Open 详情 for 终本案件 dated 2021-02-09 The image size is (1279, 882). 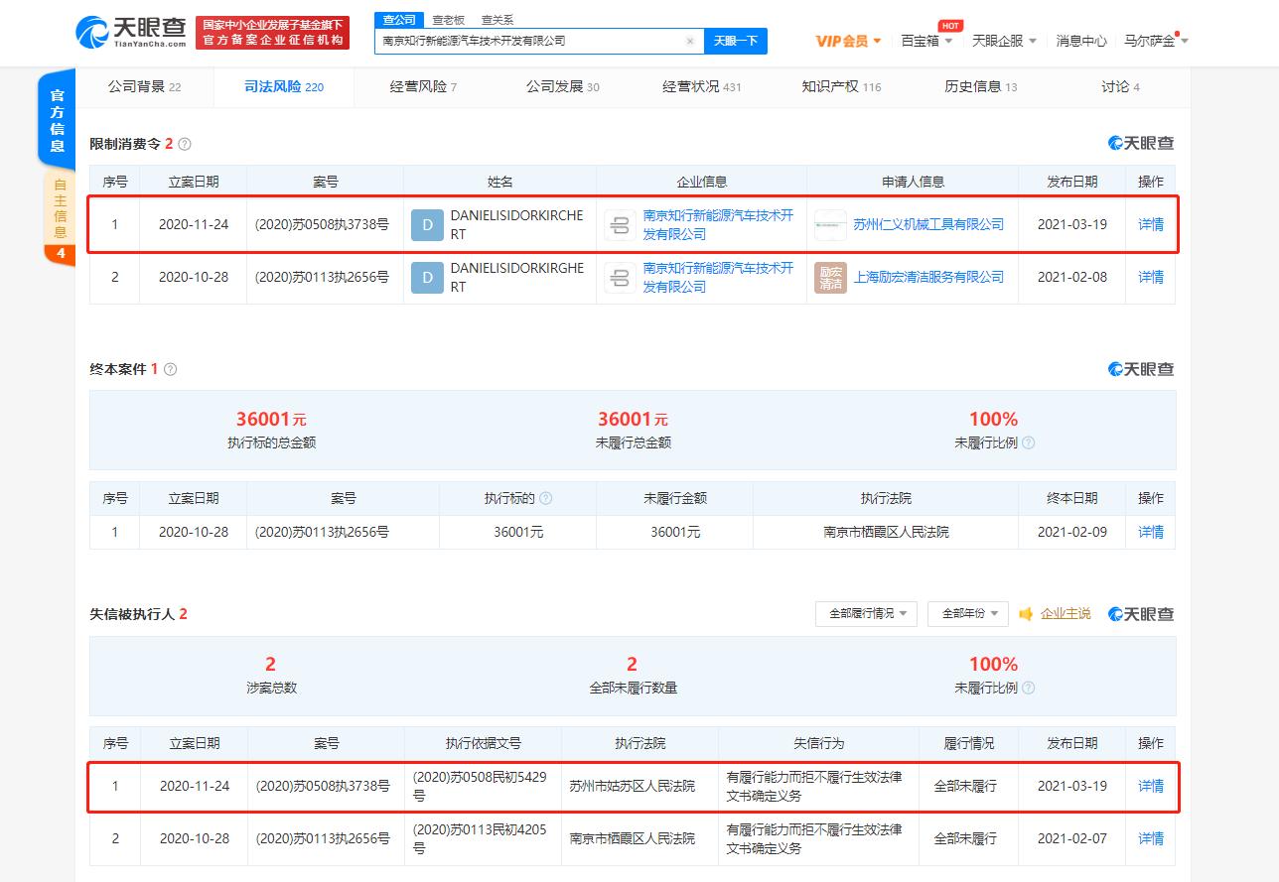click(x=1151, y=533)
